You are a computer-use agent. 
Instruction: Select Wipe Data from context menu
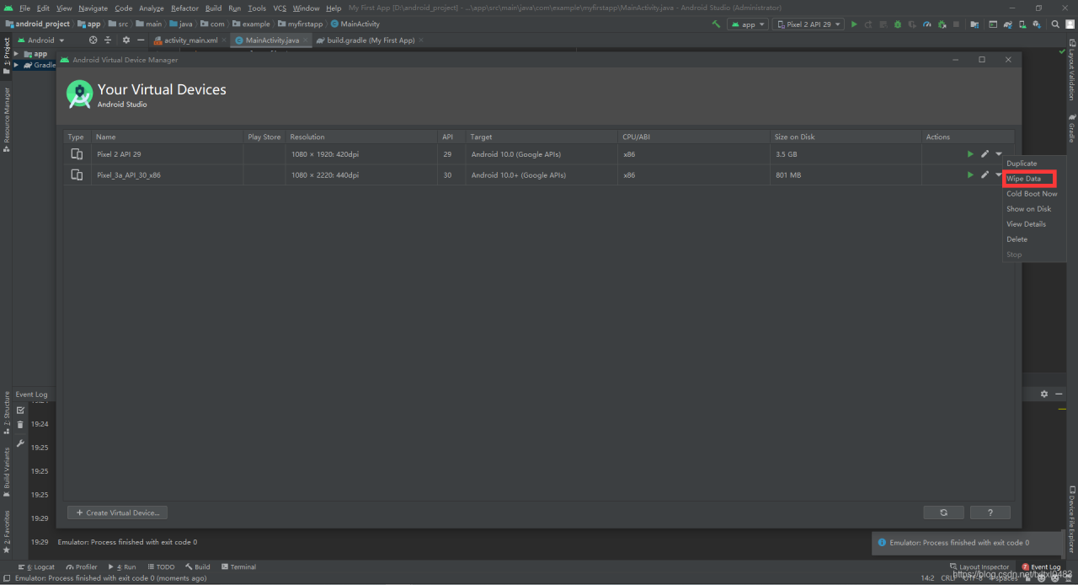[1024, 179]
